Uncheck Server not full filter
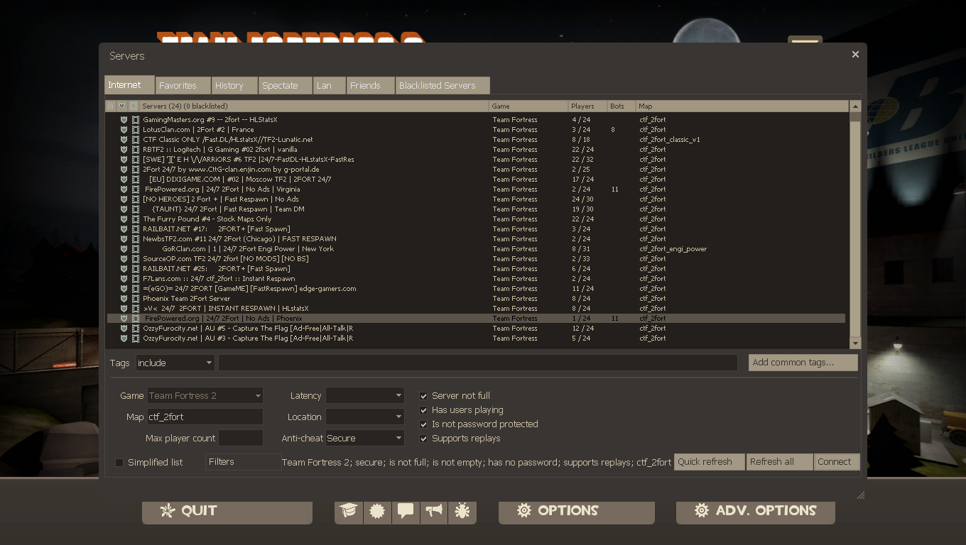 coord(423,396)
